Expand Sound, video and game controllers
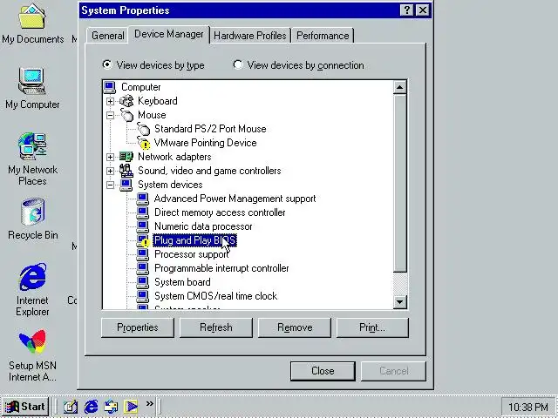 [111, 171]
